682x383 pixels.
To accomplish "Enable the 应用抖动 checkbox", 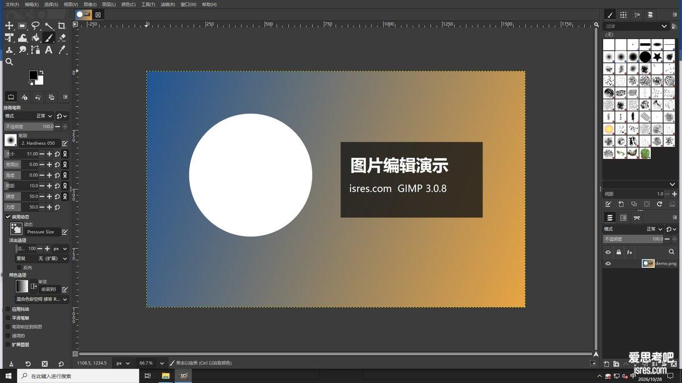I will 8,309.
